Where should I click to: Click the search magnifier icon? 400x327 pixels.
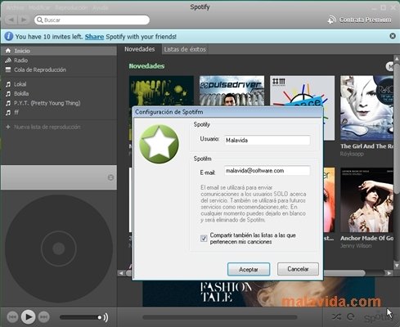coord(40,20)
